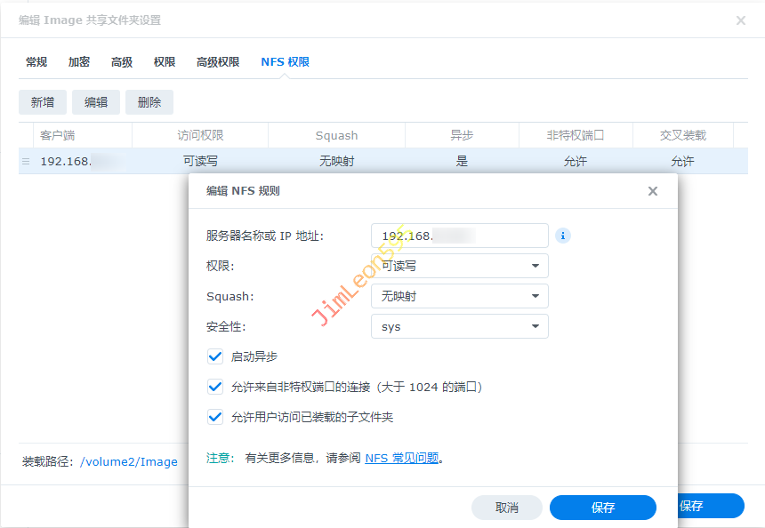Open the 加密 tab
The width and height of the screenshot is (765, 528).
point(79,62)
